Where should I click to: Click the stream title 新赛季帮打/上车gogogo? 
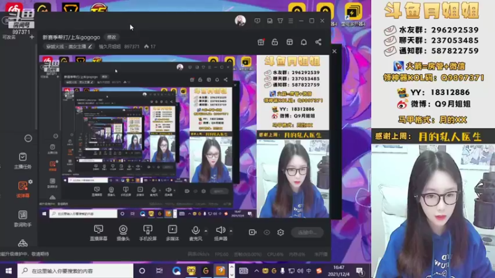click(x=71, y=37)
